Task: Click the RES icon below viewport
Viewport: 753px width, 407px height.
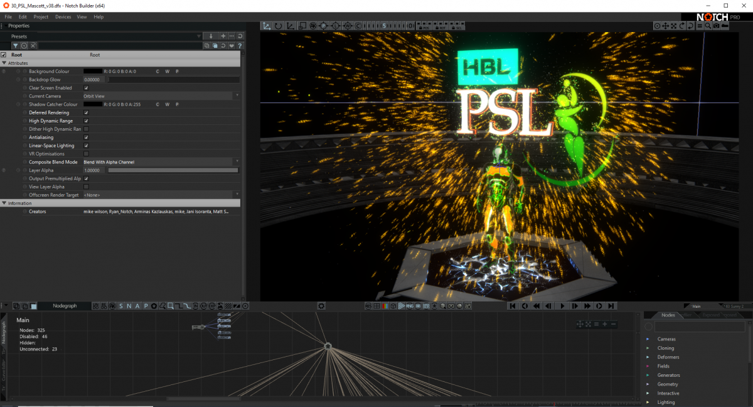Action: [368, 306]
